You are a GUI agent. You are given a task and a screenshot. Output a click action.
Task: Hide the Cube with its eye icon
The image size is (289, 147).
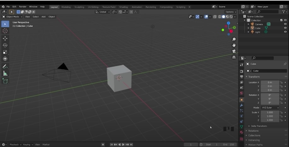[285, 28]
